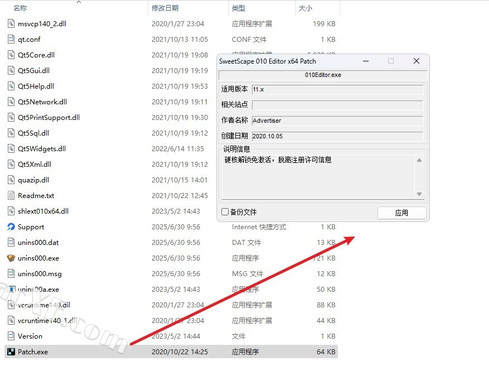The width and height of the screenshot is (489, 366).
Task: Select the file name unins000.exe
Action: pyautogui.click(x=38, y=258)
